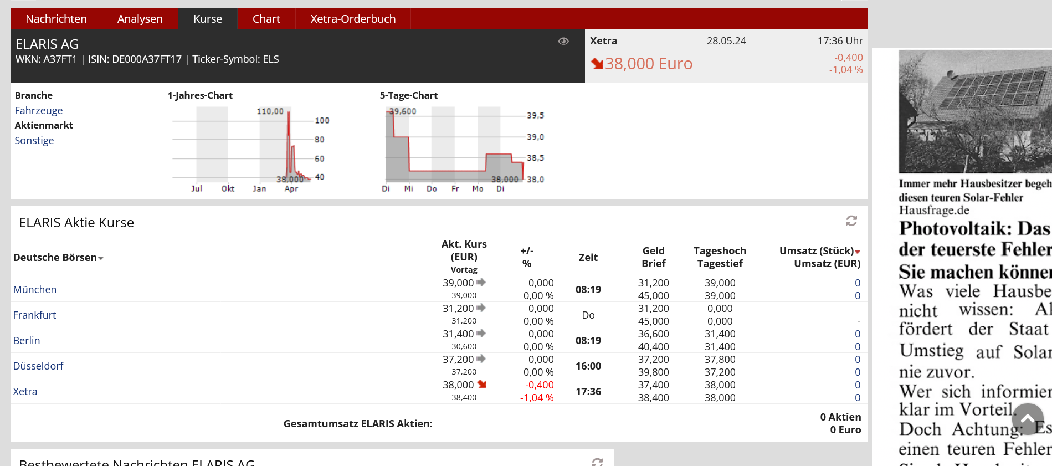This screenshot has height=466, width=1052.
Task: Refresh the Bestbewertete Nachrichten section
Action: pyautogui.click(x=597, y=462)
